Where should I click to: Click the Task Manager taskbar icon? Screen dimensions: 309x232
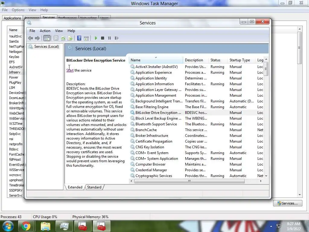tap(64, 226)
